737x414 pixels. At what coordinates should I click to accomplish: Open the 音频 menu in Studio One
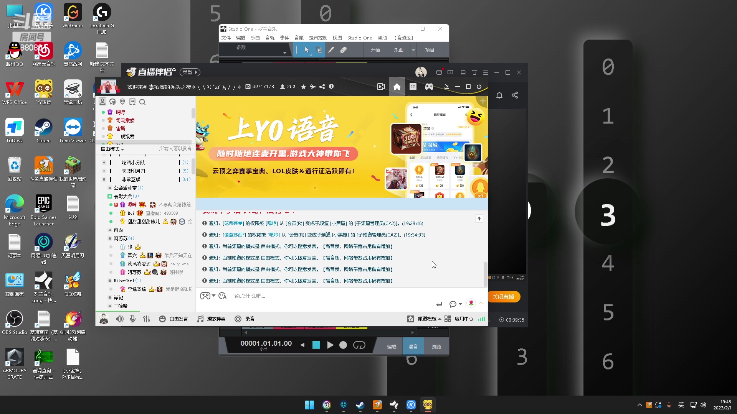tap(299, 38)
